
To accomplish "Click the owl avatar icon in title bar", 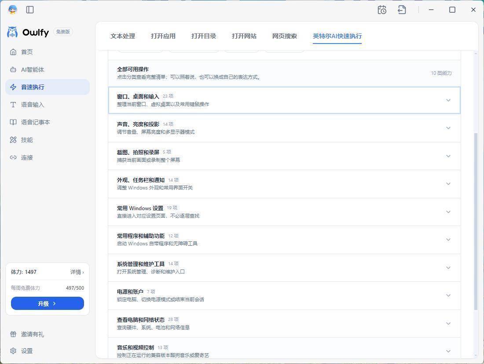I will pos(13,10).
